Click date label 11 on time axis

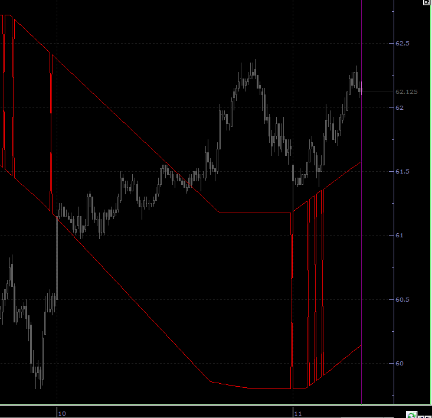coord(298,414)
